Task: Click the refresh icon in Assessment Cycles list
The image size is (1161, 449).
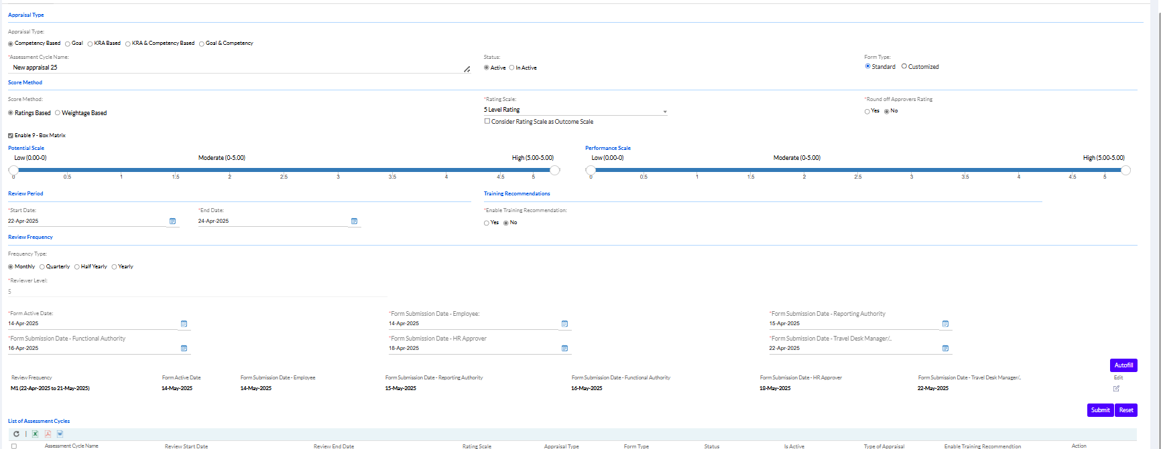Action: click(16, 434)
